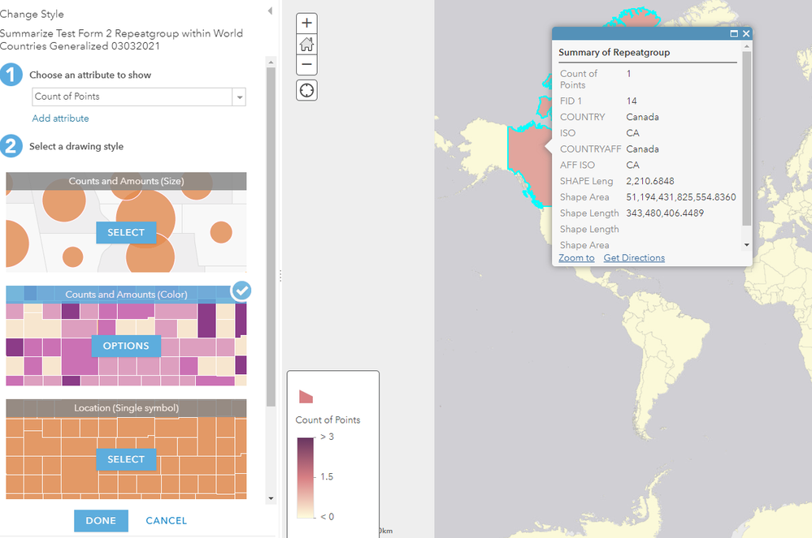Click the COUNTRYAFF field label
Screen dimensions: 812x538
[590, 149]
